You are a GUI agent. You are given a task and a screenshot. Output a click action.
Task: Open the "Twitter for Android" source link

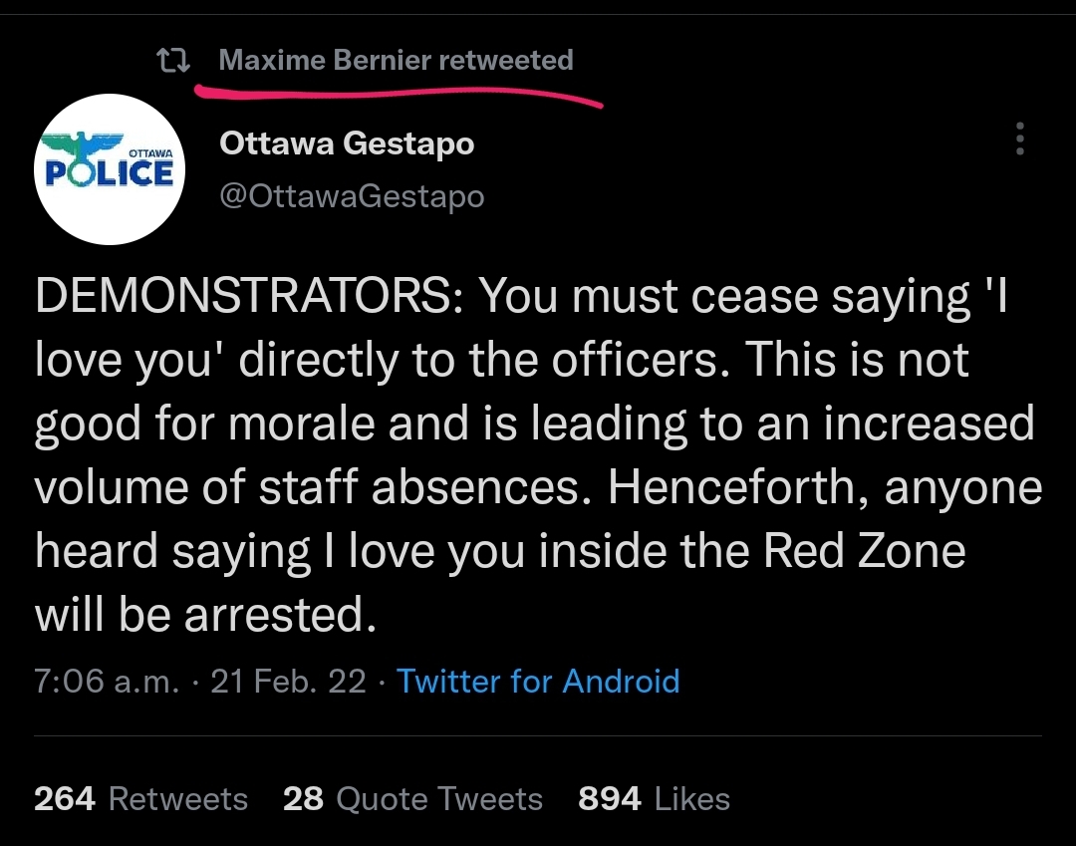point(538,682)
